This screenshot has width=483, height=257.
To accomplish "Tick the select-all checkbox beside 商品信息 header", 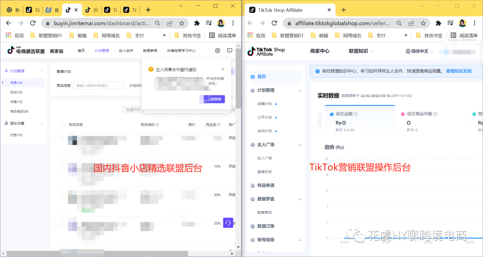I will (63, 124).
